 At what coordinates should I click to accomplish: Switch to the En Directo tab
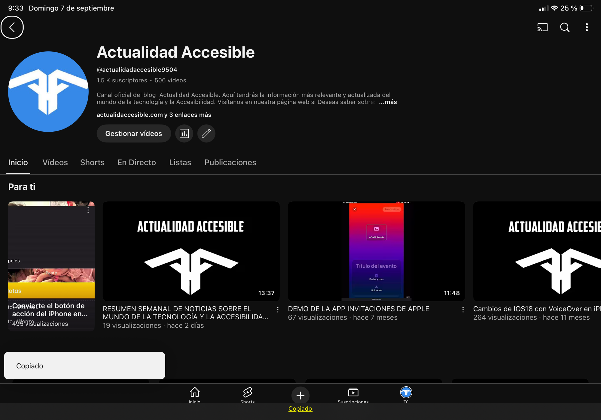(x=136, y=162)
